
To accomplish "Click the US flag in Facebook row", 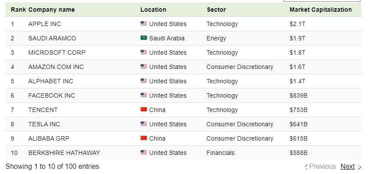I will pyautogui.click(x=144, y=95).
